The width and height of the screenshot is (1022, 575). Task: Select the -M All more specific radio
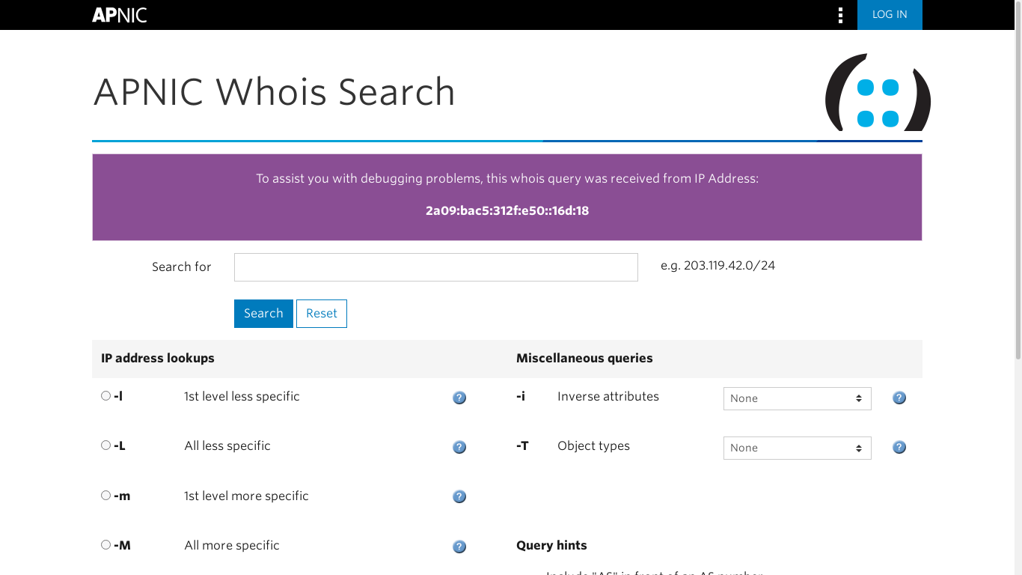105,545
